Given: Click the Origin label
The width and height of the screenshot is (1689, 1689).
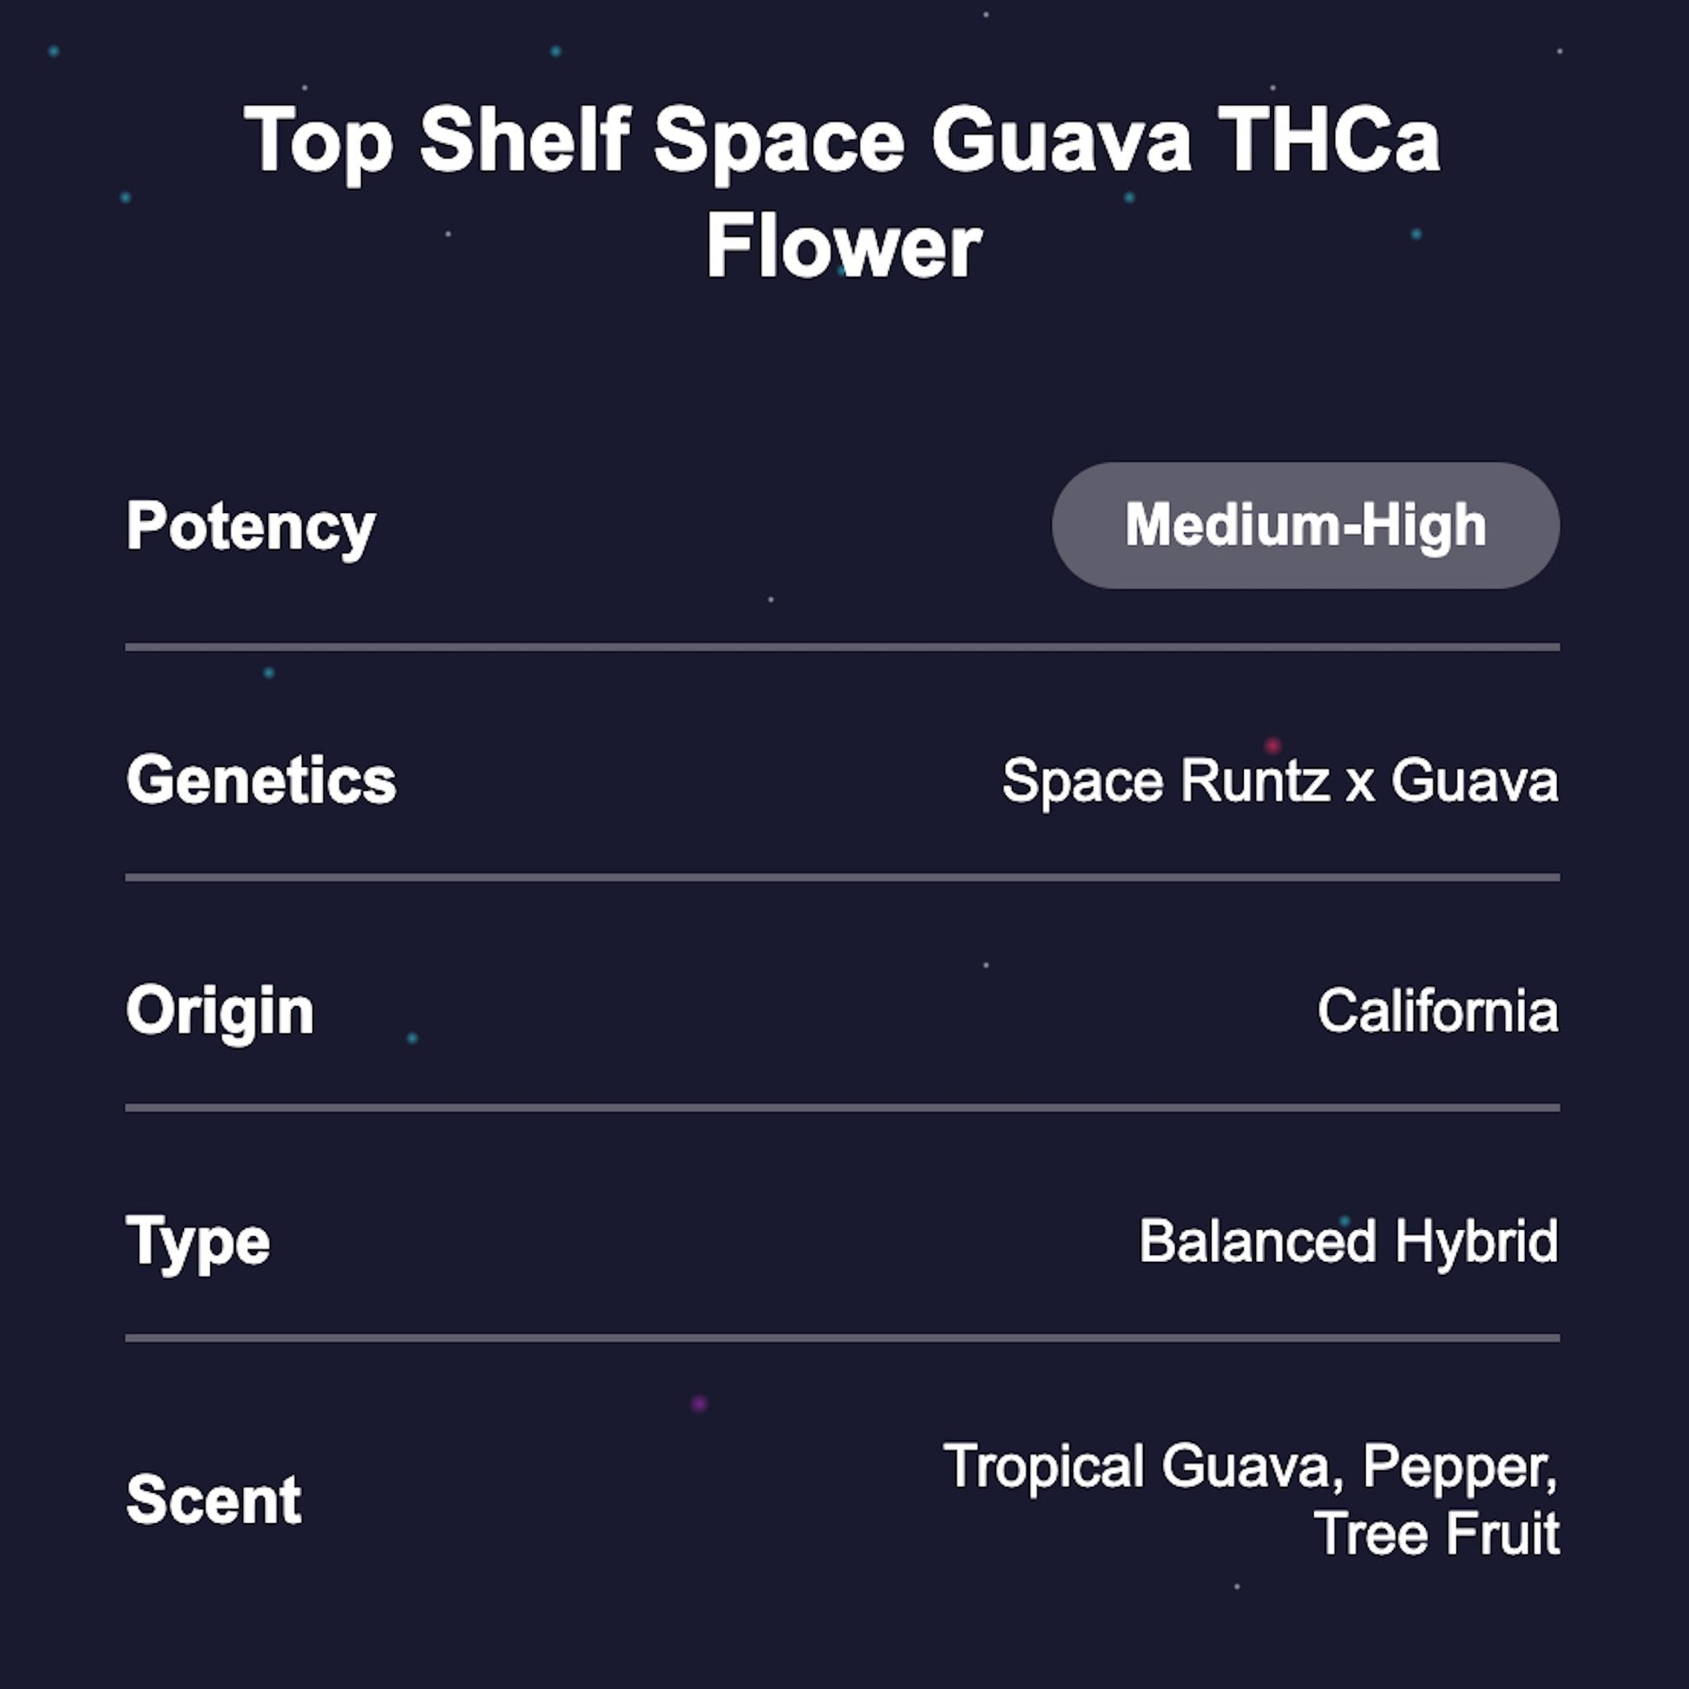Looking at the screenshot, I should coord(220,1010).
